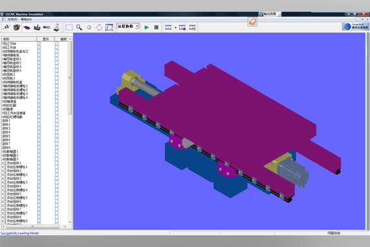Toggle display checkbox for X向导轨1 row
Image resolution: width=370 pixels, height=247 pixels.
pos(39,74)
